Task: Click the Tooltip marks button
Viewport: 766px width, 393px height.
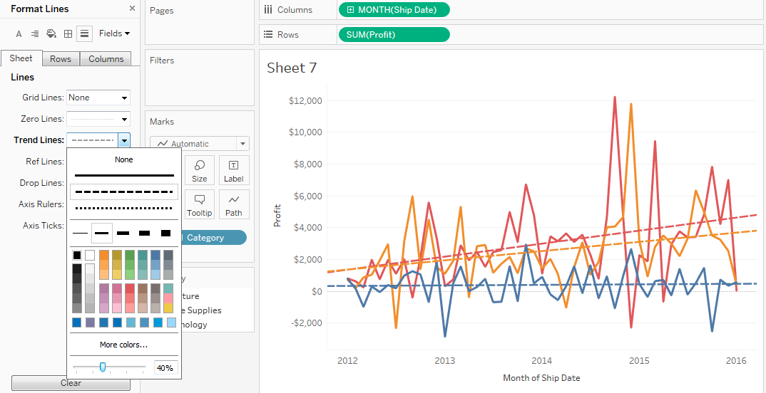Action: click(x=200, y=204)
